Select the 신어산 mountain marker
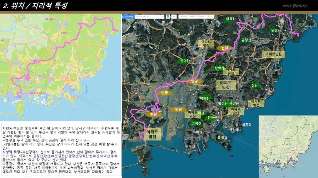This screenshot has height=178, width=318. pos(185,60)
